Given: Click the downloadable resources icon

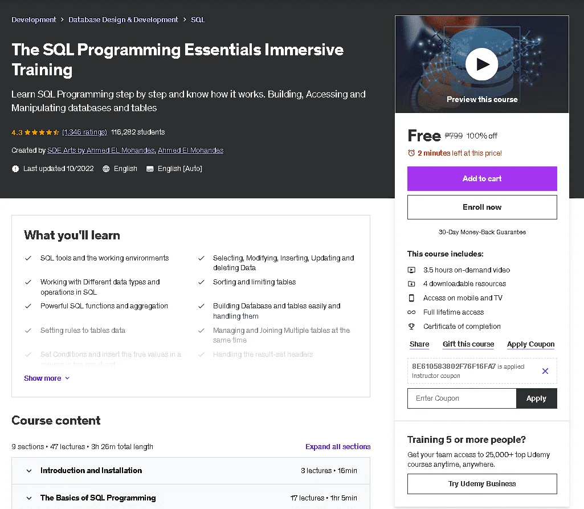Looking at the screenshot, I should coord(411,284).
